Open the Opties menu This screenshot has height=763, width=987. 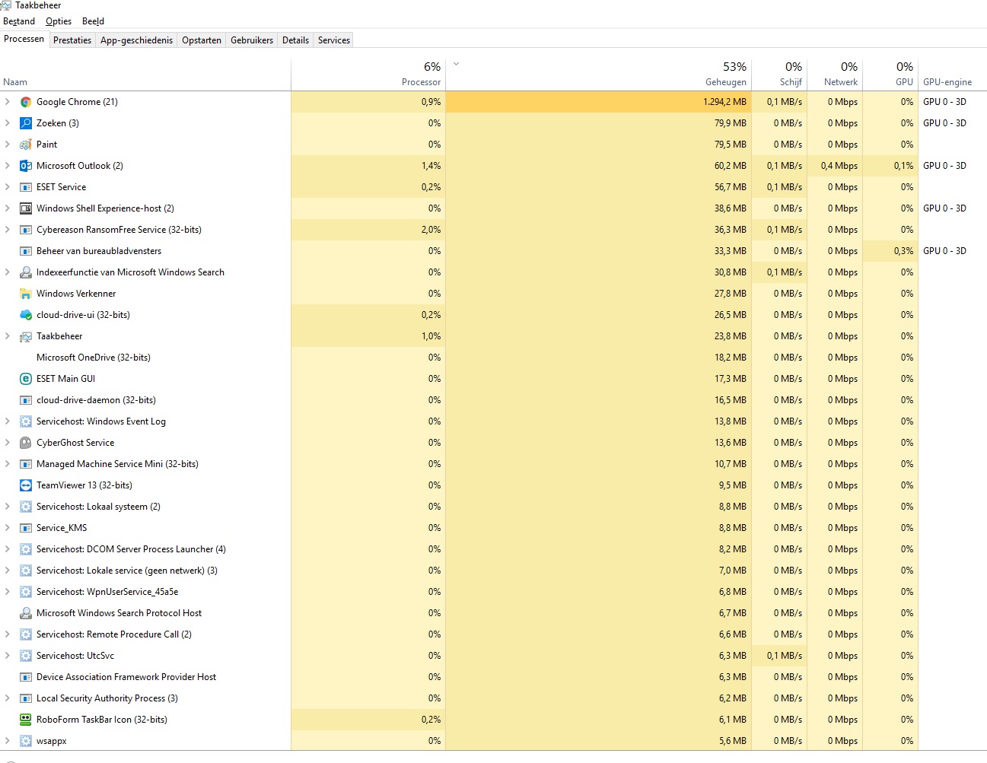[59, 21]
